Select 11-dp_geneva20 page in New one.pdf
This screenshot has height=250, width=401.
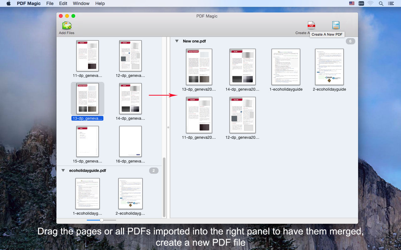pos(199,115)
